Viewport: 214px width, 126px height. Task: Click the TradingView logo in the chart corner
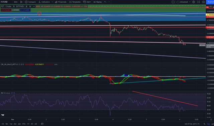coord(3,115)
